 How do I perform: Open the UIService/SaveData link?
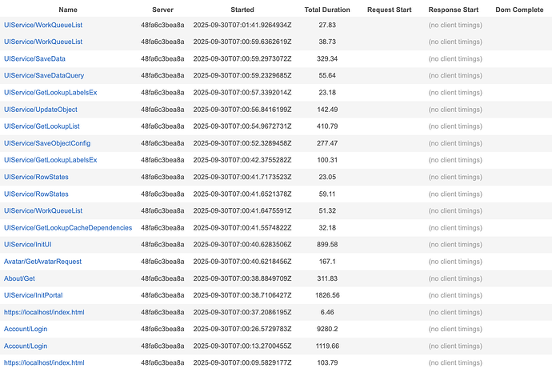[x=34, y=59]
